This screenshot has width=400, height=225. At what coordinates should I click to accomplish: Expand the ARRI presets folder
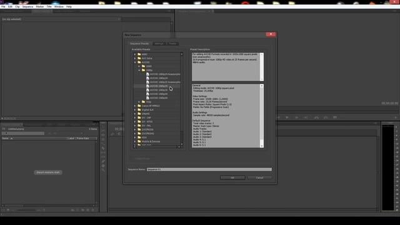pos(135,54)
